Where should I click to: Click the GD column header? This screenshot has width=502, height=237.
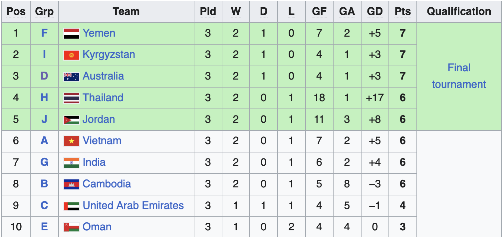(x=375, y=11)
